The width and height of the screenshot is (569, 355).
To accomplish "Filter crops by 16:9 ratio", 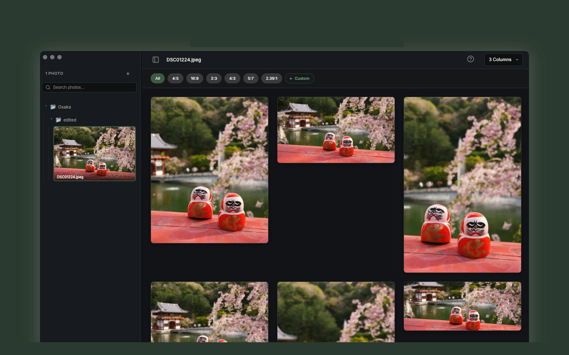I will 195,78.
